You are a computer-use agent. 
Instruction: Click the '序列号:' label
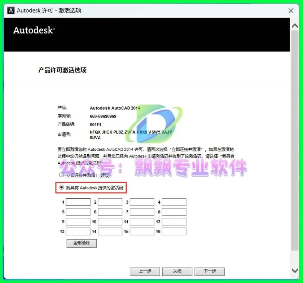[64, 116]
